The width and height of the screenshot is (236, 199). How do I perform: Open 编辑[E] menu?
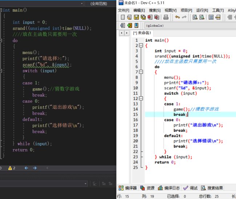coord(139,10)
